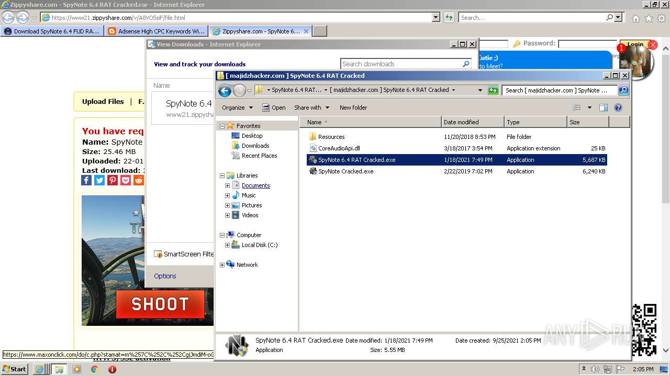Viewport: 670px width, 376px height.
Task: Focus the Explorer folder search box
Action: tap(560, 90)
